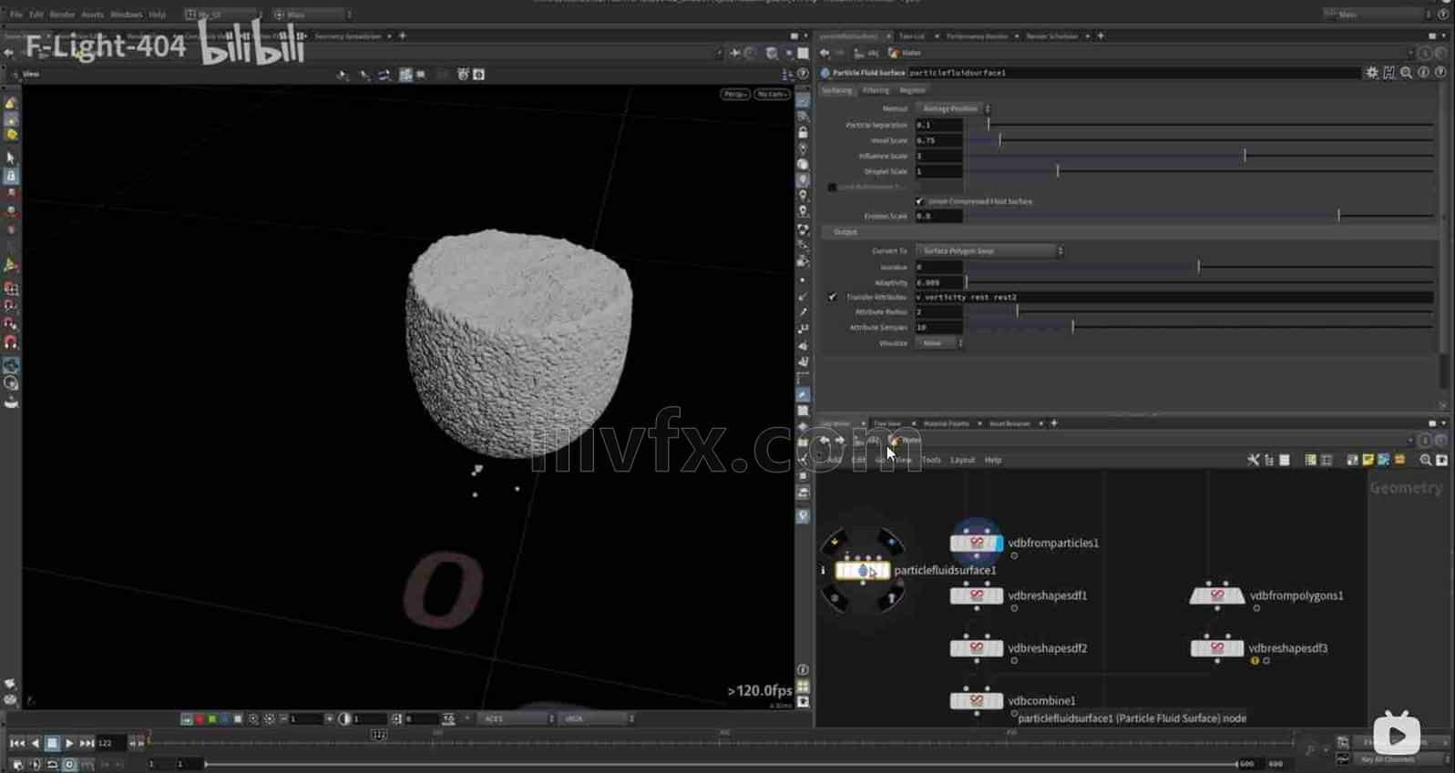This screenshot has width=1455, height=773.
Task: Click the Play forward button
Action: 69,744
